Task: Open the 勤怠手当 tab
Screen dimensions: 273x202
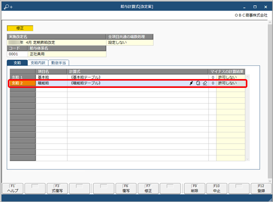Action: pyautogui.click(x=59, y=63)
